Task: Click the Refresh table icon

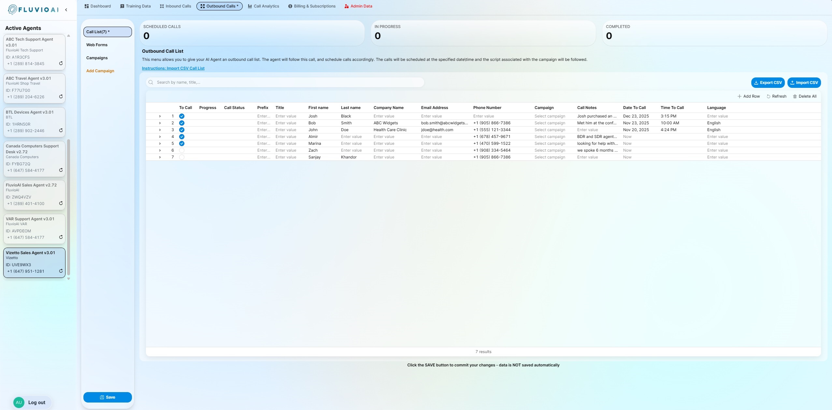Action: coord(768,96)
